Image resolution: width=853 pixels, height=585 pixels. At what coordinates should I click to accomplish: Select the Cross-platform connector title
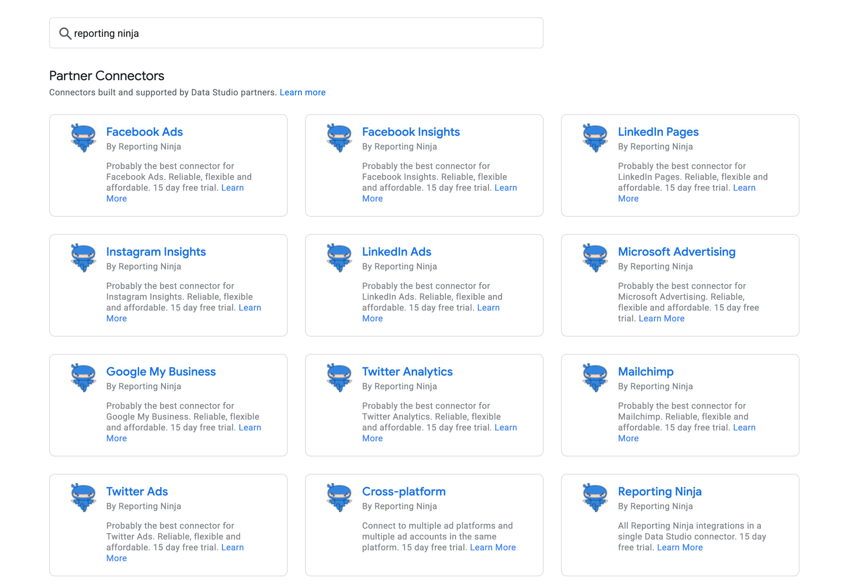point(404,491)
